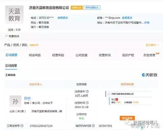The image size is (163, 130).
Task: Open 查看更多 next to the email
Action: pyautogui.click(x=127, y=18)
